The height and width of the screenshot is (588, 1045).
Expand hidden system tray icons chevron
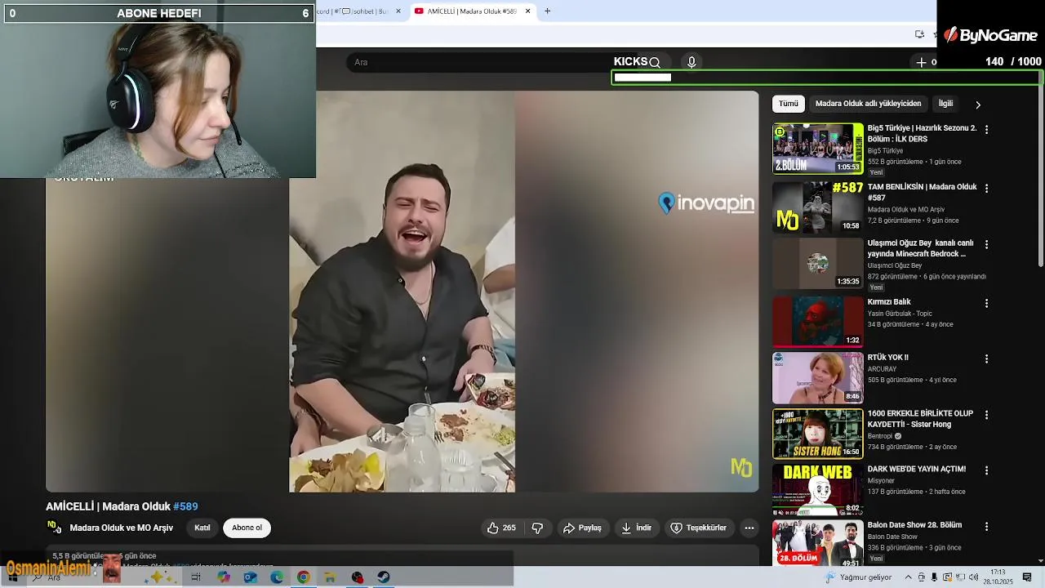[x=909, y=577]
